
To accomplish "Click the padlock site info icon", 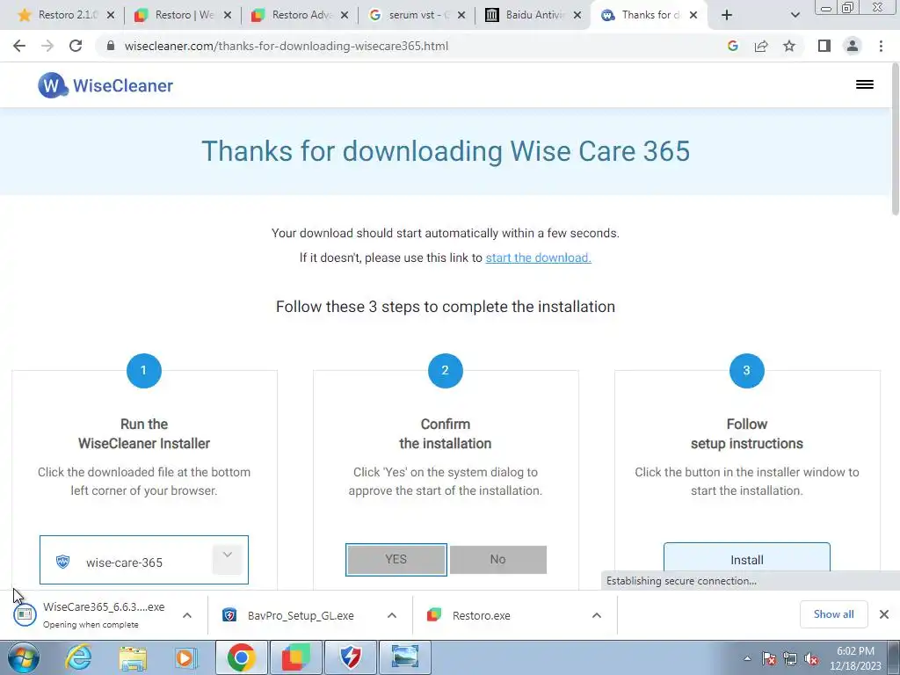I will (x=111, y=46).
